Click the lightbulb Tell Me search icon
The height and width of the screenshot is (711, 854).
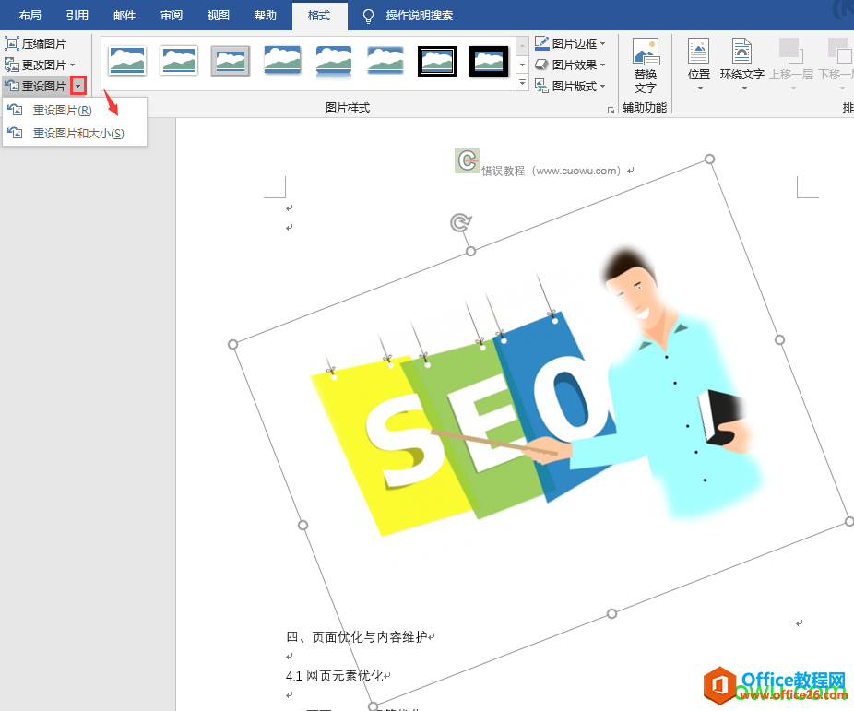(369, 16)
